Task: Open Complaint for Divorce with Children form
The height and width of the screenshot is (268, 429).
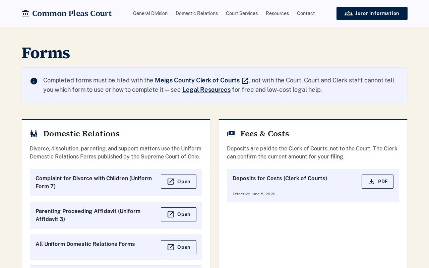Action: 179,182
